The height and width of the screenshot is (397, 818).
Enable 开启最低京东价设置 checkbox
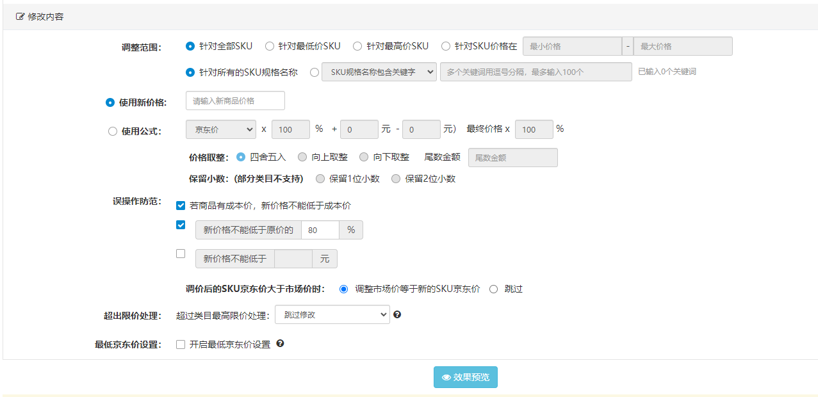point(181,344)
